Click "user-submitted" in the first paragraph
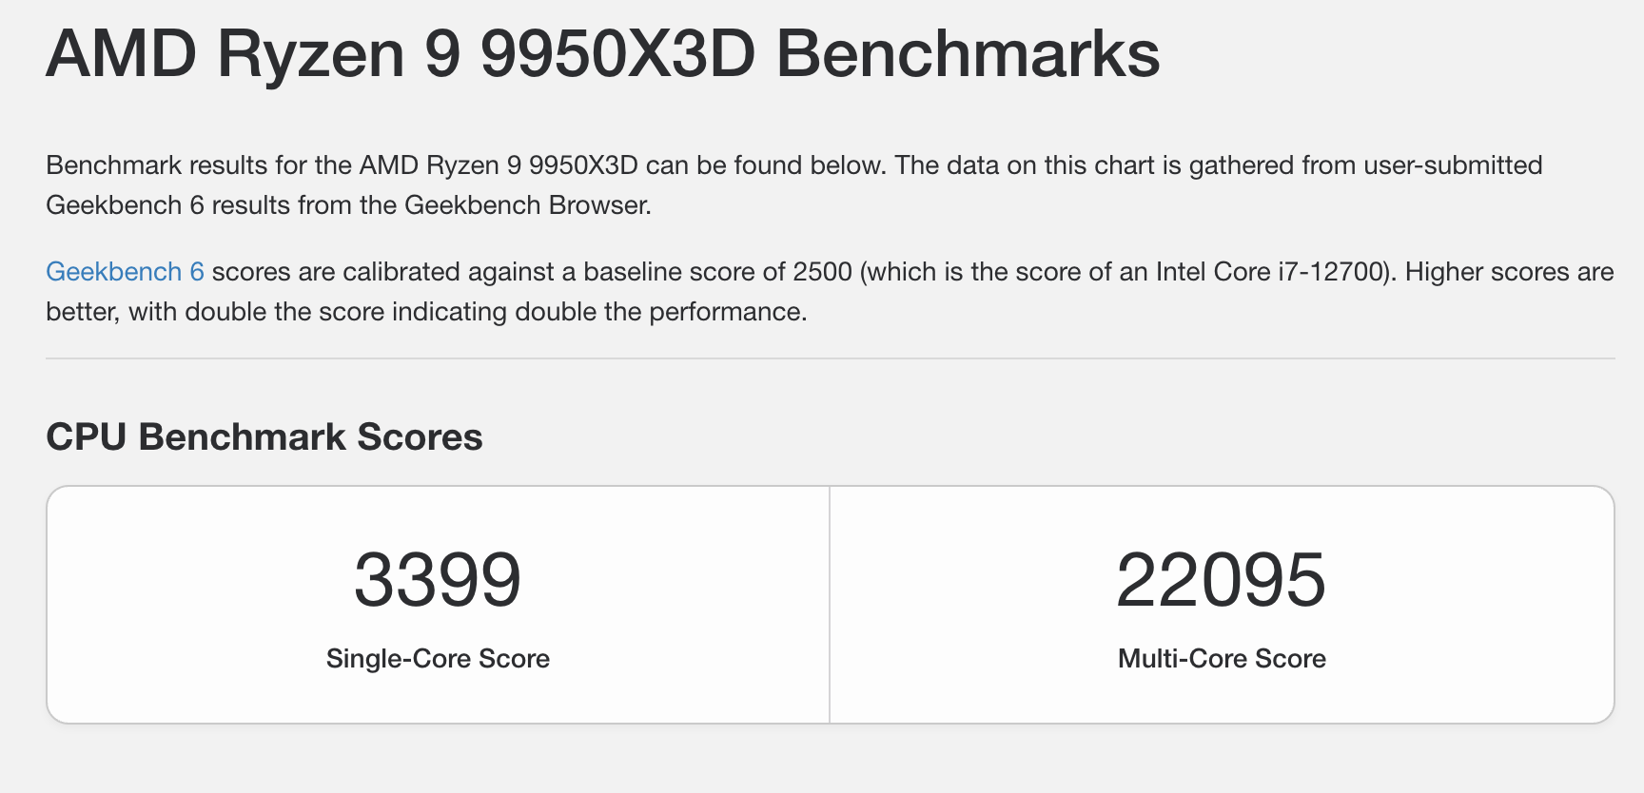 (x=1453, y=165)
